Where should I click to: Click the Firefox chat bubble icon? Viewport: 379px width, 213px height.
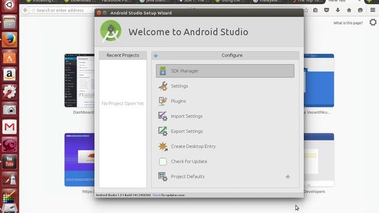click(360, 10)
